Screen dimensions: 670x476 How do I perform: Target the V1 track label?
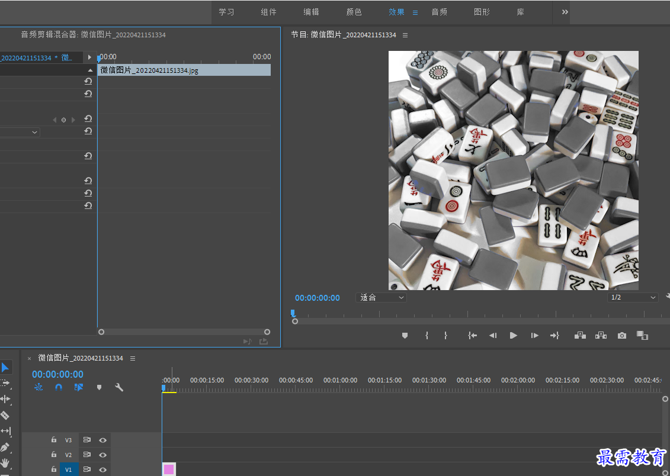(x=68, y=469)
